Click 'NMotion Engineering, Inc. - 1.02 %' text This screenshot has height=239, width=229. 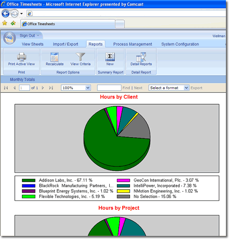coord(166,191)
